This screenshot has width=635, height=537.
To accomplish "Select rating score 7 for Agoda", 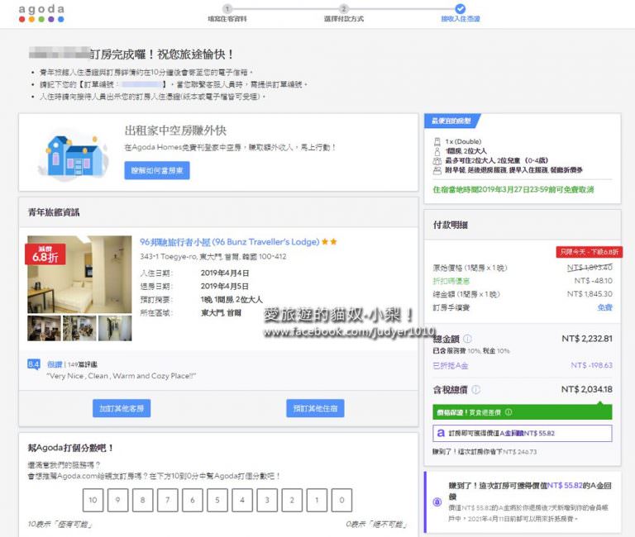I will [x=169, y=500].
